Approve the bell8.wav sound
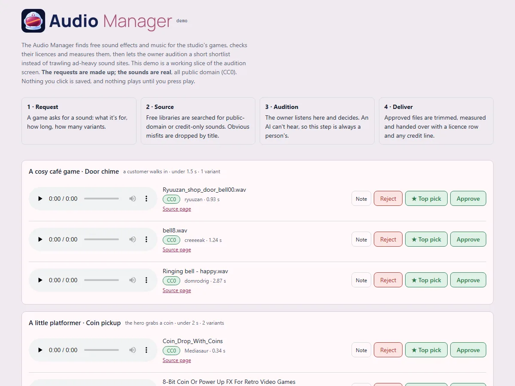515x386 pixels. pos(468,239)
